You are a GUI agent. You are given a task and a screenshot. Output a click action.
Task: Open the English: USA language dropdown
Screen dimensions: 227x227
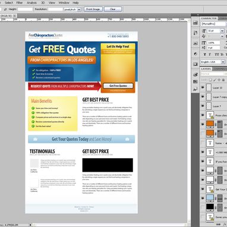(x=223, y=62)
